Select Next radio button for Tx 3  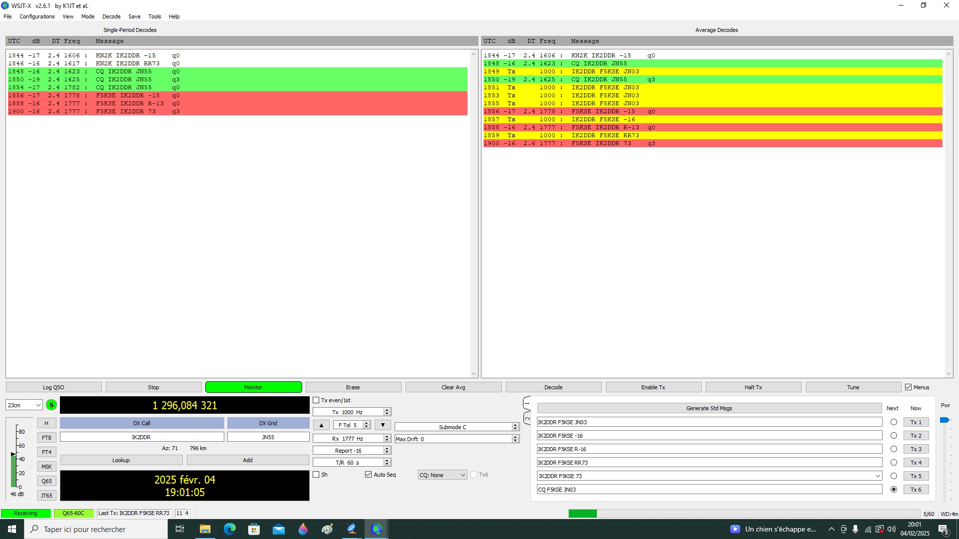point(894,449)
